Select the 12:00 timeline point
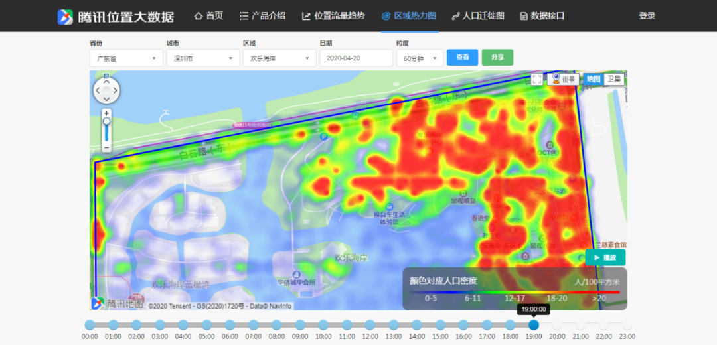This screenshot has height=345, width=717. 370,325
